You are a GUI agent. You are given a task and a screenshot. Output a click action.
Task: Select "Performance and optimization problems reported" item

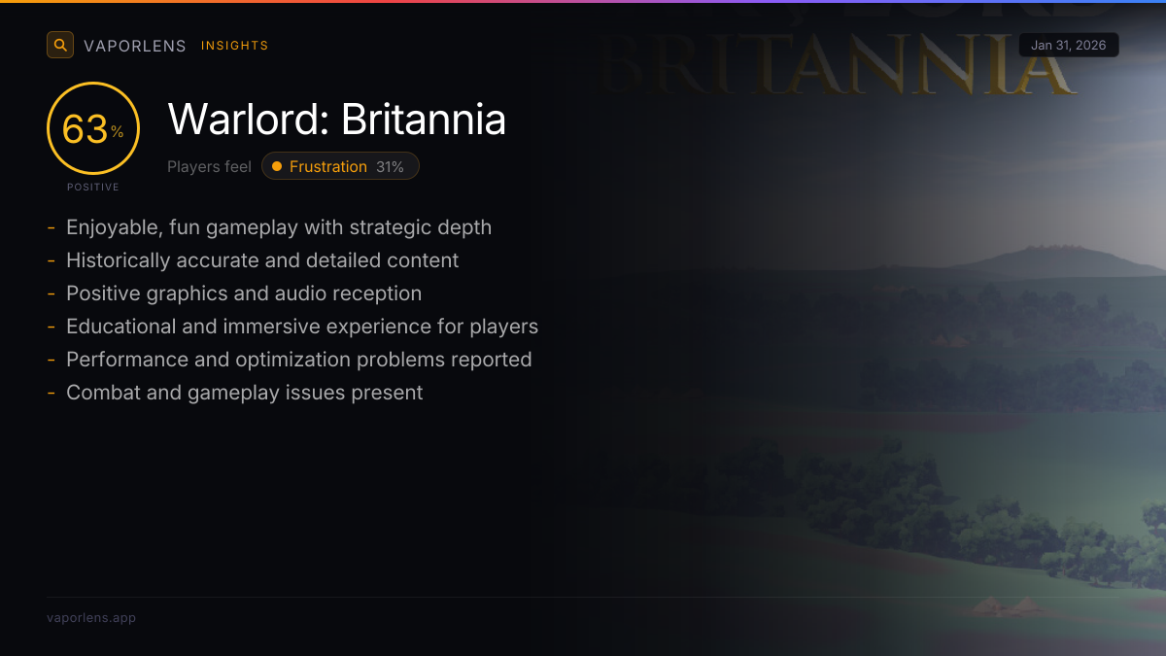(299, 360)
